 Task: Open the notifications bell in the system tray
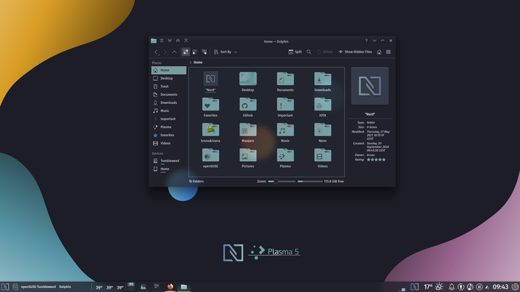452,287
